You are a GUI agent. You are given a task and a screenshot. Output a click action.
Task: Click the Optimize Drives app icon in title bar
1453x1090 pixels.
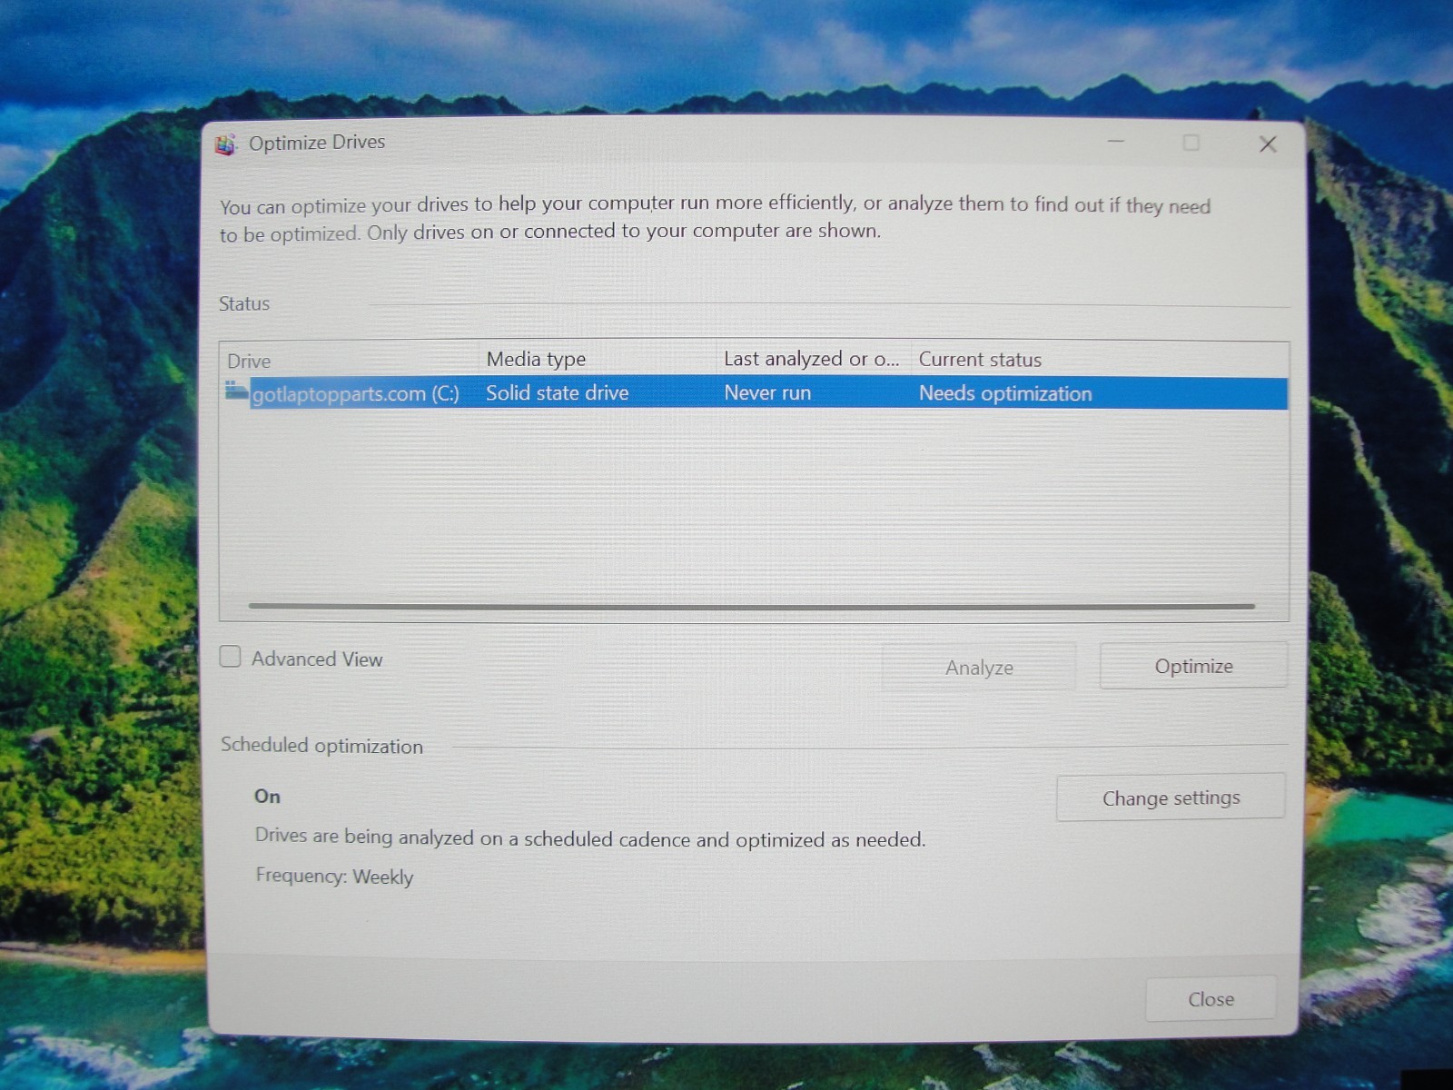[x=225, y=144]
